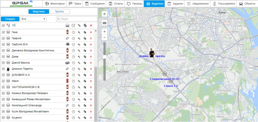Click the grouping tree icon in list header
The image size is (258, 122).
(14, 25)
